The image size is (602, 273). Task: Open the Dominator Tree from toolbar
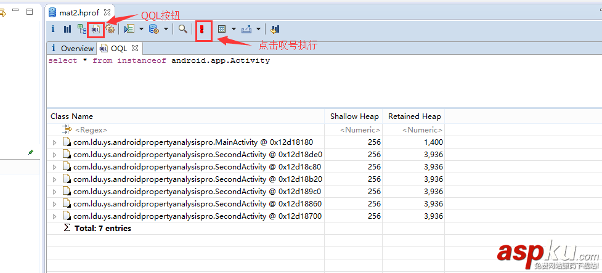(x=82, y=29)
